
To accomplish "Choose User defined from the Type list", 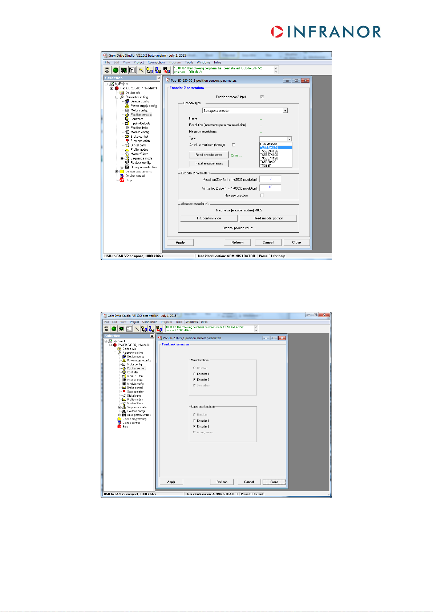I will 276,144.
